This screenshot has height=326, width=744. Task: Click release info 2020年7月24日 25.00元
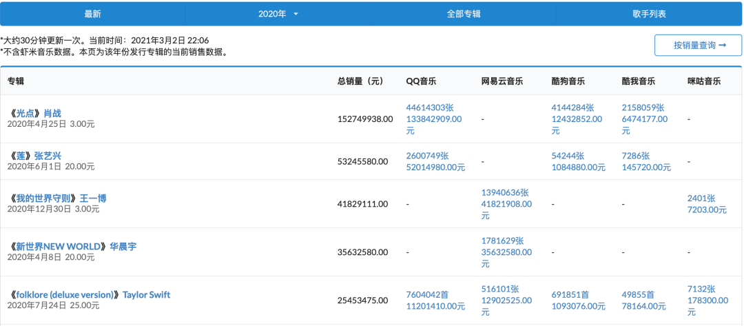point(54,305)
